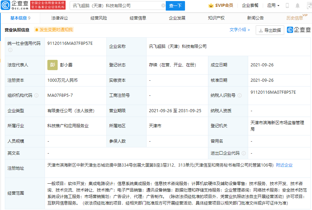Click the company name search field
Viewport: 312px width, 210px height.
click(x=116, y=6)
